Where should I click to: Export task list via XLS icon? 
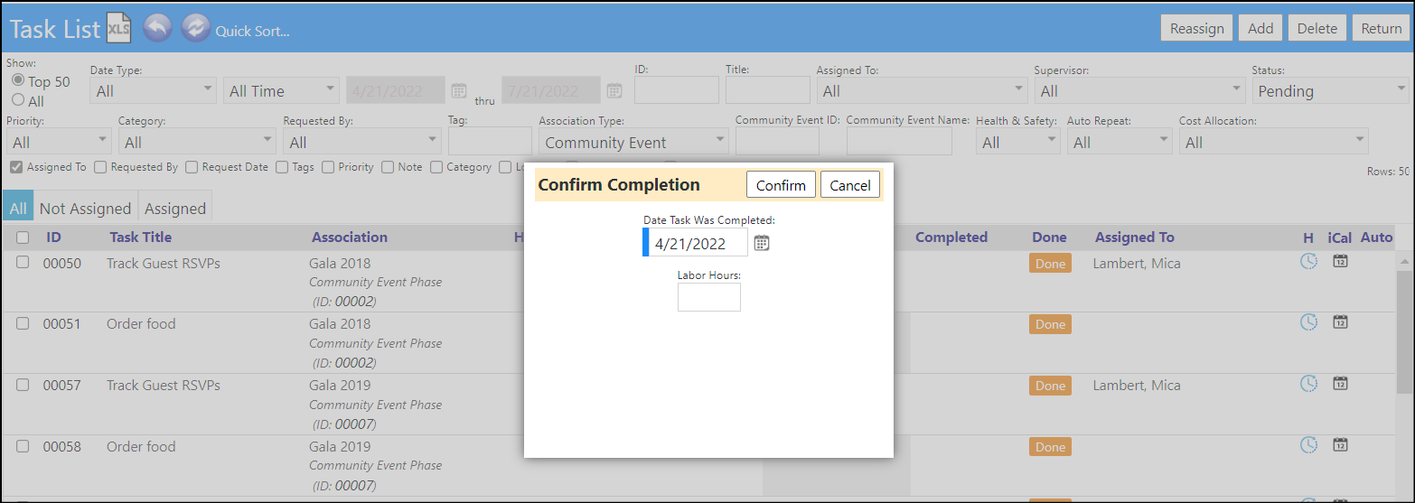pos(118,28)
